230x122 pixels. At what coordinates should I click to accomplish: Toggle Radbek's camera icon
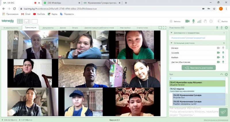pos(218,57)
